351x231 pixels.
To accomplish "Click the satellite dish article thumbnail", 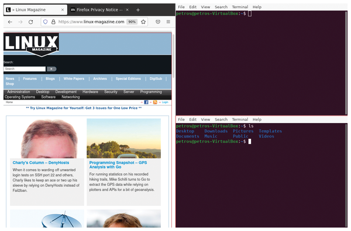I will pyautogui.click(x=47, y=219).
